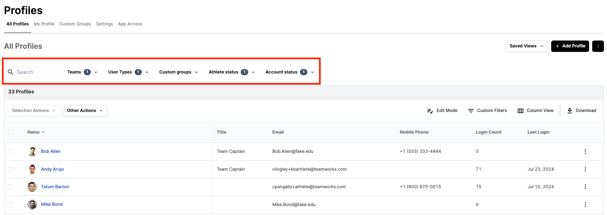Click Tatum Barton's avatar picture
The image size is (607, 215).
32,187
